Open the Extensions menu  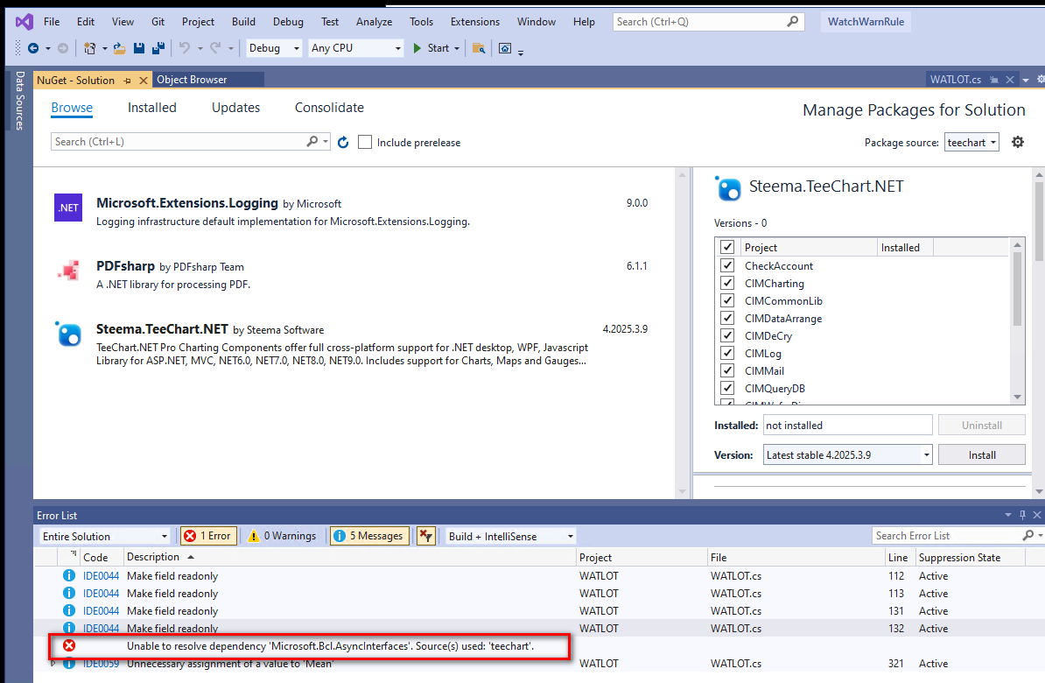click(x=474, y=21)
